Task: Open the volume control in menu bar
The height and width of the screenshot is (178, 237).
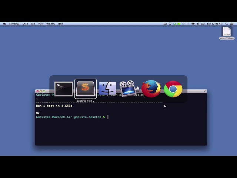Action: [x=198, y=24]
